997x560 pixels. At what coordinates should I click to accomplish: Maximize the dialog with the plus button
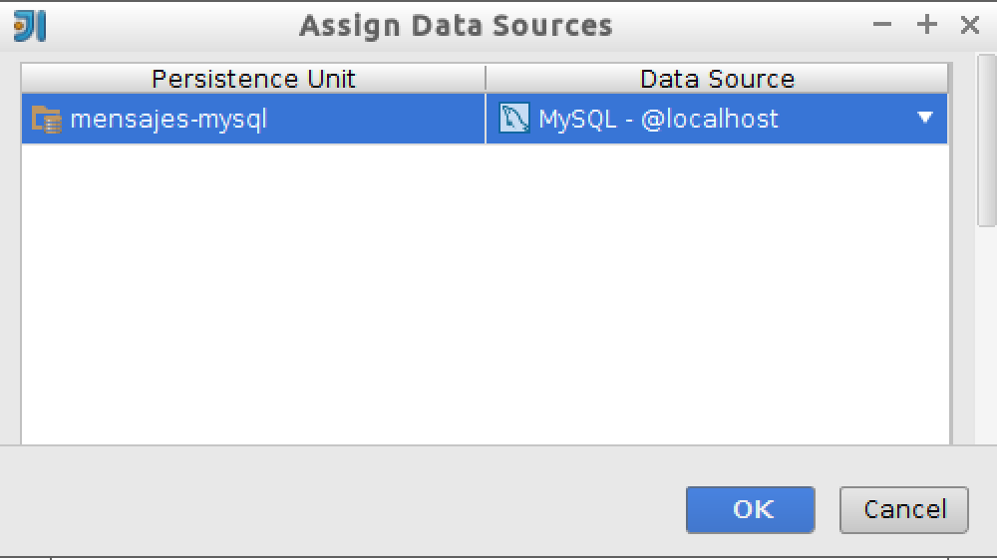(x=926, y=25)
